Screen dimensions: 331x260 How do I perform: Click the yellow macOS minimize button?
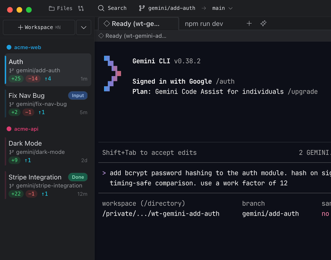(19, 10)
